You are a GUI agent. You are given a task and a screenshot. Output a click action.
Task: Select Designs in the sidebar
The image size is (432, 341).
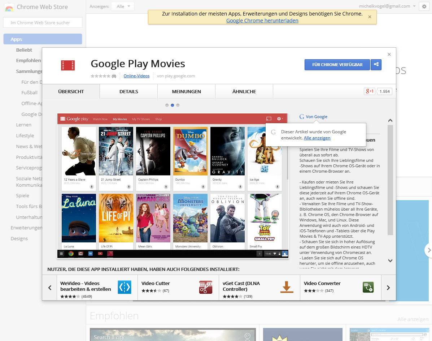point(19,238)
